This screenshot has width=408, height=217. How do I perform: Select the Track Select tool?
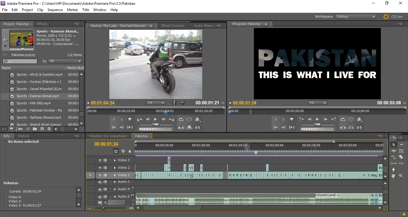tap(401, 145)
